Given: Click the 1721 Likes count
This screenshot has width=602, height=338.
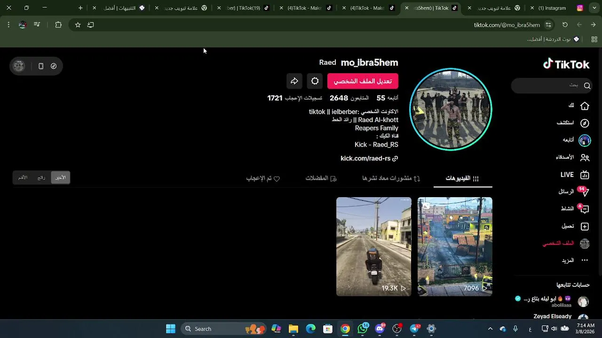Looking at the screenshot, I should 294,98.
